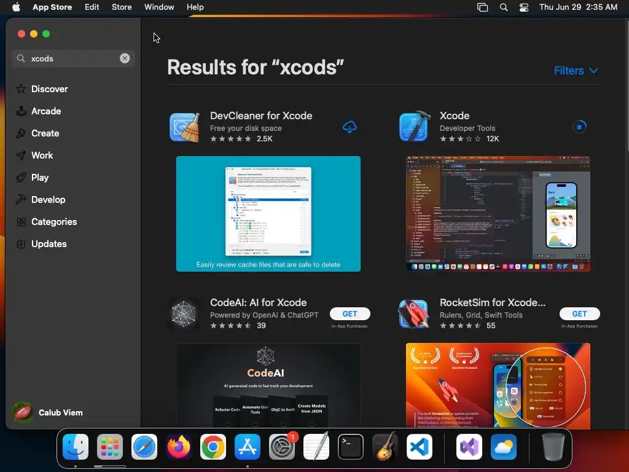Open the Xcode hammer app icon

click(415, 127)
